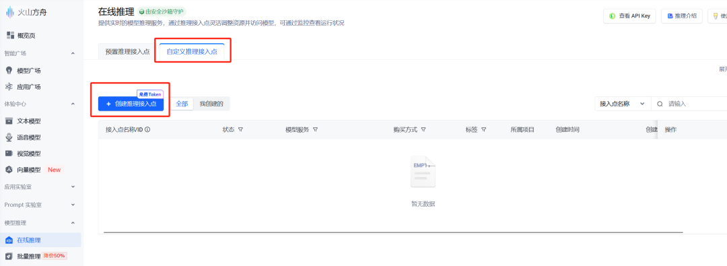Click the 展开 link at right edge
The image size is (727, 266).
click(x=723, y=69)
